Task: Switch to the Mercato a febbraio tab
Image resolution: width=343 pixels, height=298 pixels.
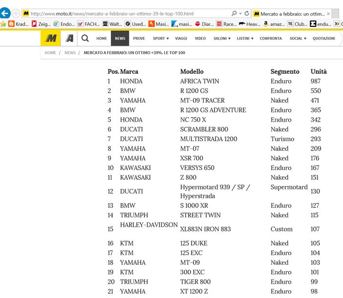Action: pos(288,13)
